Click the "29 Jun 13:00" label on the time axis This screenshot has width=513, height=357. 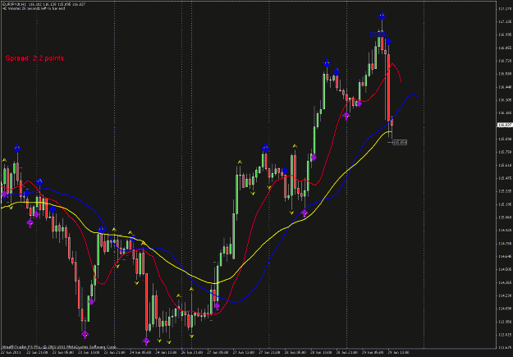[x=398, y=353]
